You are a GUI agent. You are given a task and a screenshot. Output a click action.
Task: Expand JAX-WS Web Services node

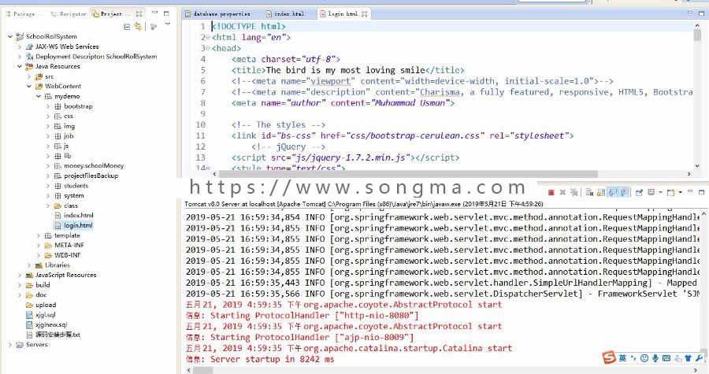coord(20,46)
